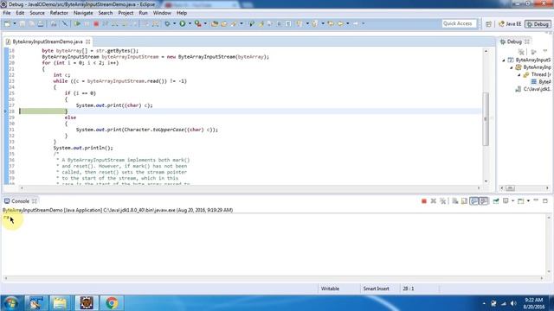Viewport: 554px width, 311px height.
Task: Click the editor vertical scrollbar thumb
Action: 486,119
